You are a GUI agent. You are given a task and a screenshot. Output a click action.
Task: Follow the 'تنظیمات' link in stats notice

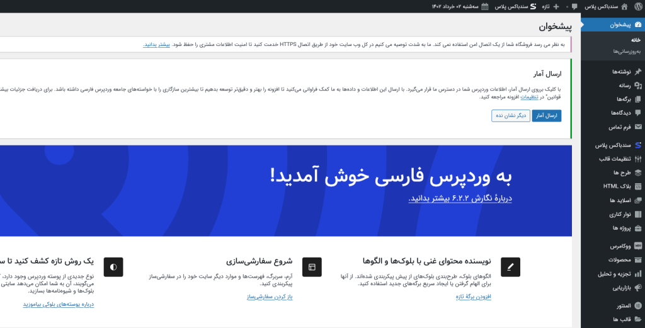[529, 97]
